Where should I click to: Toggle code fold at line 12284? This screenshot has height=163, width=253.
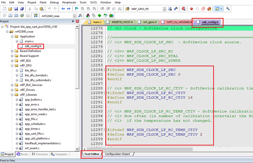click(x=105, y=69)
